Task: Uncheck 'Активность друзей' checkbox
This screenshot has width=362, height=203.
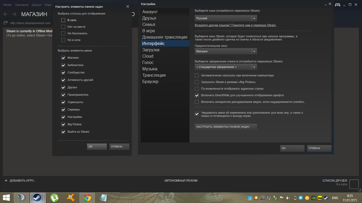Action: (63, 80)
